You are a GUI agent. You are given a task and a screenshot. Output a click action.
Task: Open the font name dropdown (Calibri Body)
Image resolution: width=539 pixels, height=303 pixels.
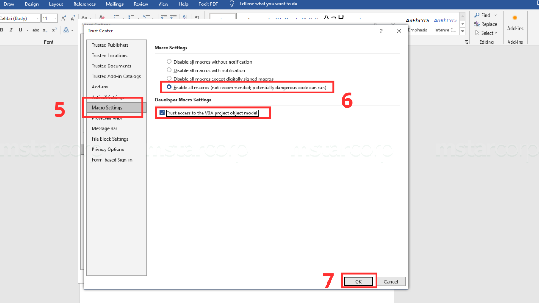(x=37, y=18)
